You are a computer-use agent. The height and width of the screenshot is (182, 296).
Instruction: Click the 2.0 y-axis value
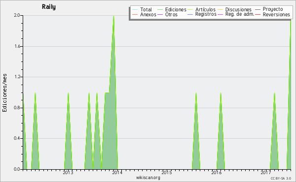pos(17,15)
